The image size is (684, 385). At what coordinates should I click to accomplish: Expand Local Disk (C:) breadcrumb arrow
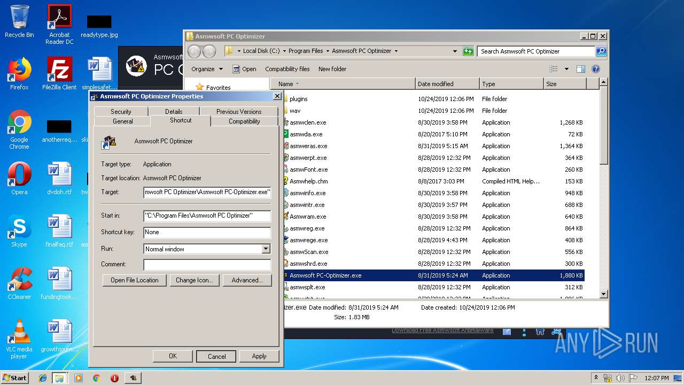point(284,51)
